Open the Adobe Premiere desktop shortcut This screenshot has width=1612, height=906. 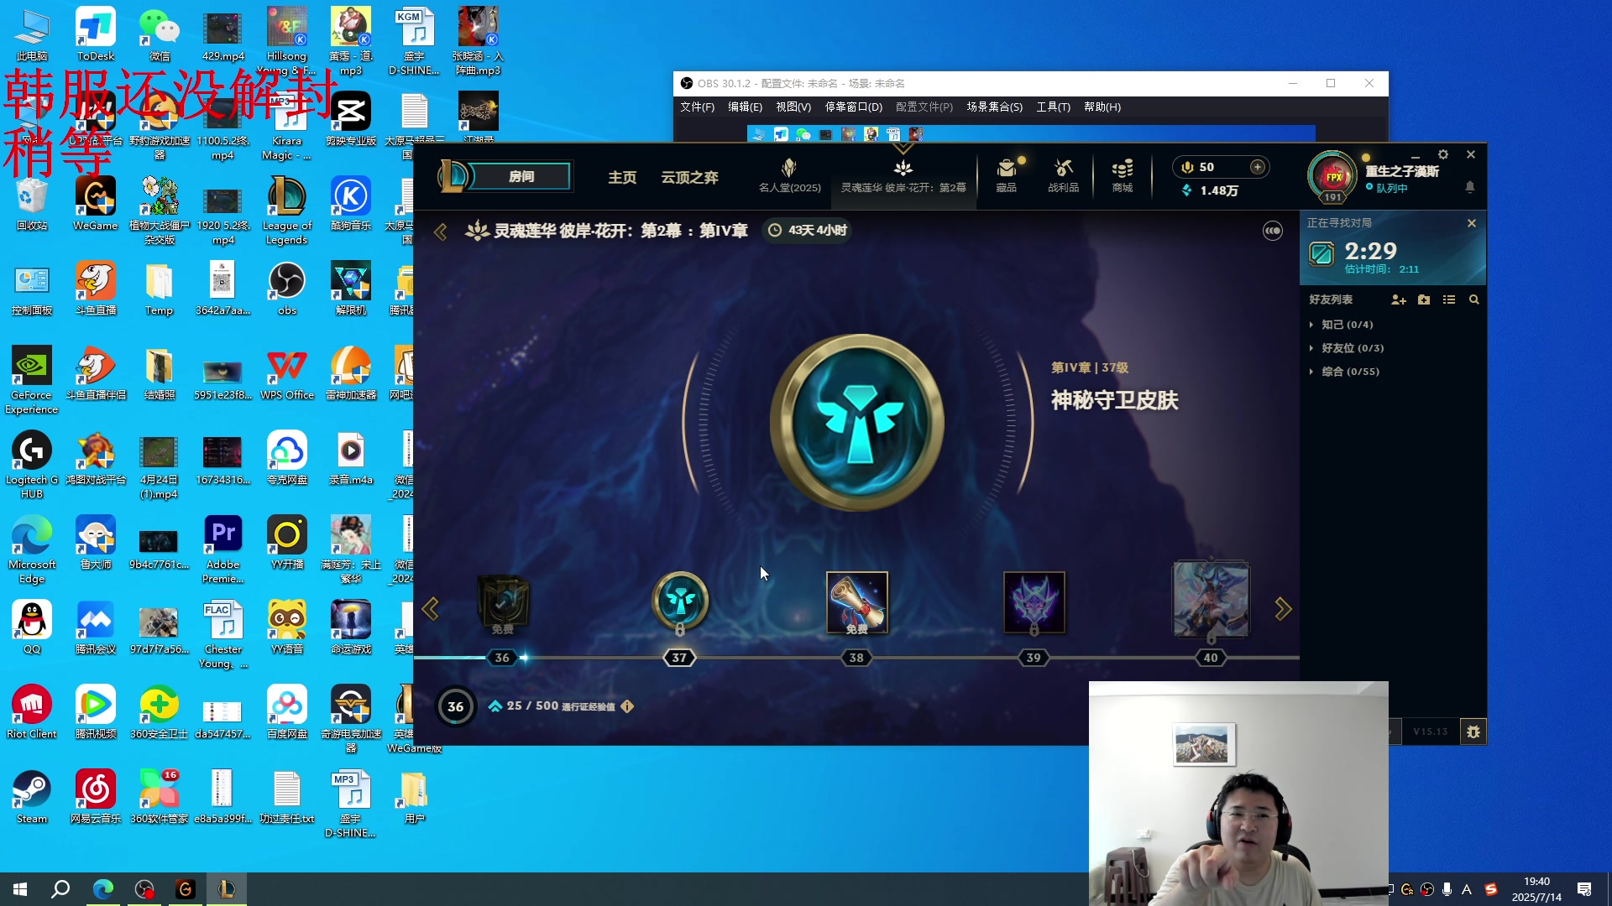223,549
